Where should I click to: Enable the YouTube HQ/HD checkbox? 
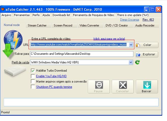pyautogui.click(x=33, y=76)
